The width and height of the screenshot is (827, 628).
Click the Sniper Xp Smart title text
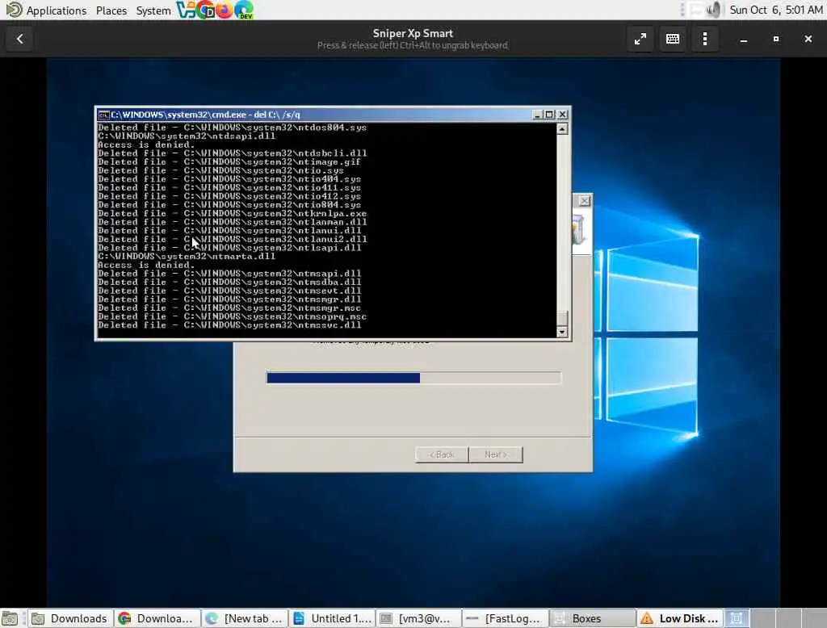tap(413, 33)
